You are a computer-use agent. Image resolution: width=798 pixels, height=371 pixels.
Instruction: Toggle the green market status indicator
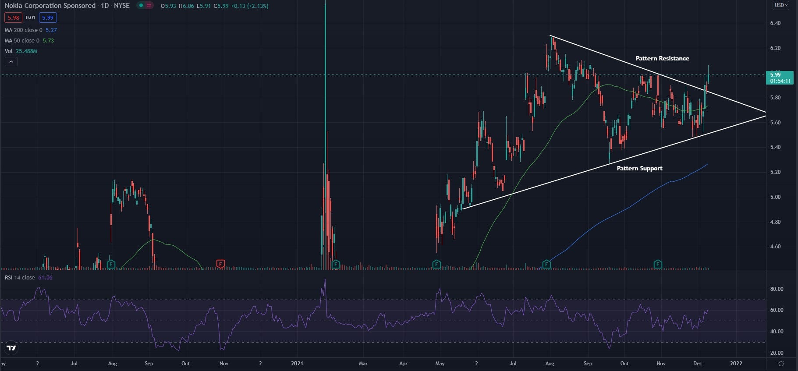click(140, 6)
